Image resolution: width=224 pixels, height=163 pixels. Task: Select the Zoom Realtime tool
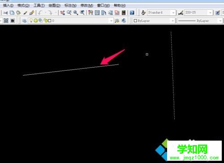pos(69,13)
